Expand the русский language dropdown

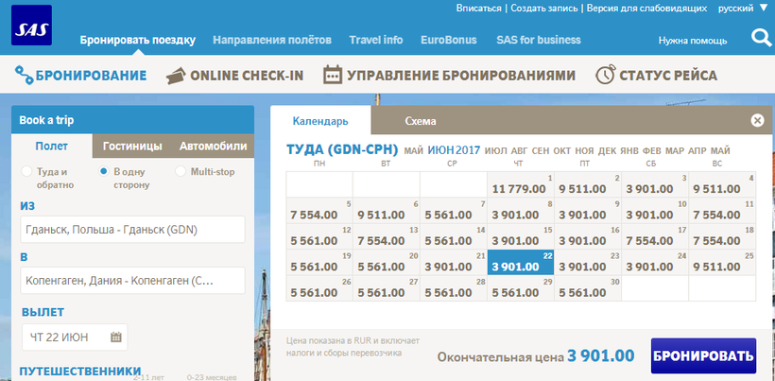[743, 8]
